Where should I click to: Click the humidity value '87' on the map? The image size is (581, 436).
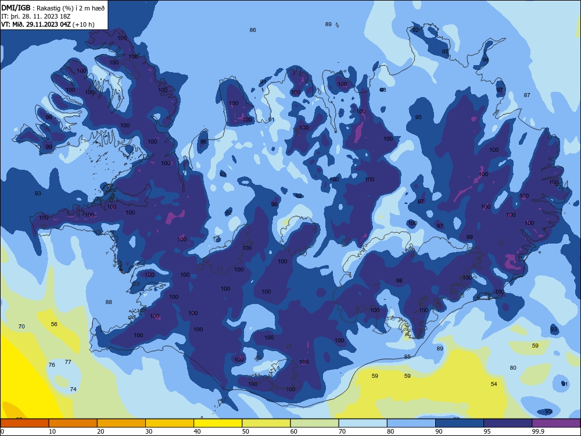tap(527, 95)
